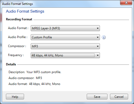Image resolution: width=134 pixels, height=104 pixels.
Task: Close the dialog with the red X
Action: 126,3
